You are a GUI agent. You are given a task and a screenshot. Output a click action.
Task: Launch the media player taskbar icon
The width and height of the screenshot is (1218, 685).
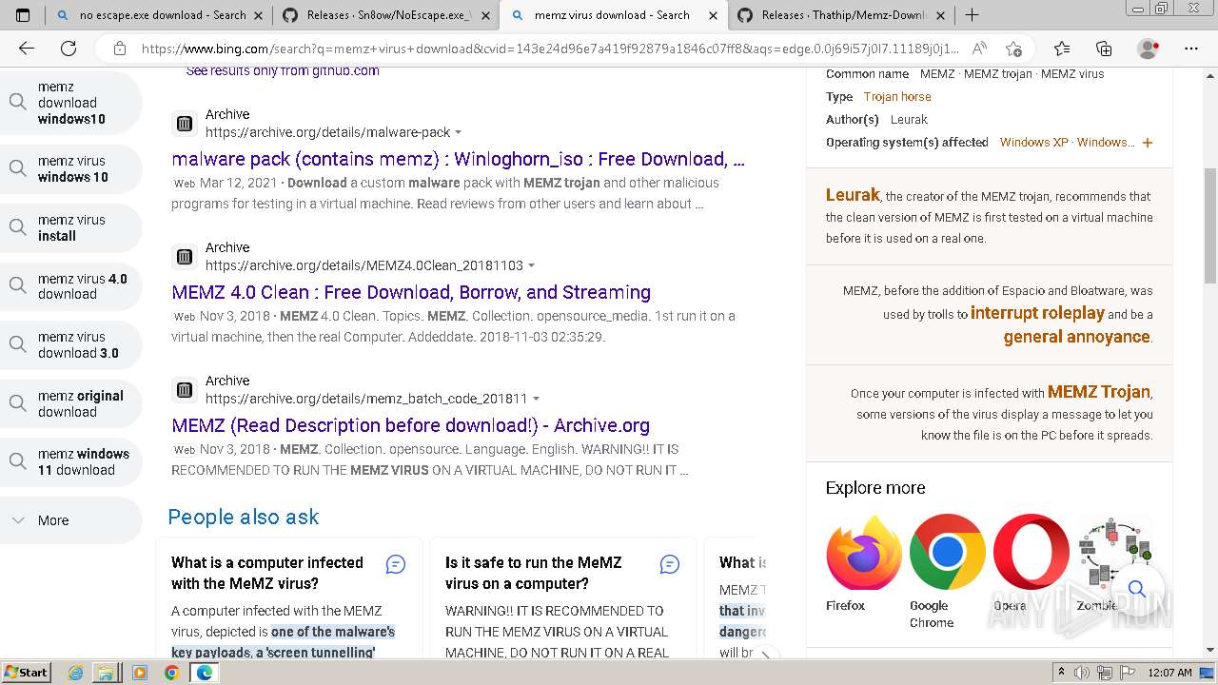tap(140, 673)
